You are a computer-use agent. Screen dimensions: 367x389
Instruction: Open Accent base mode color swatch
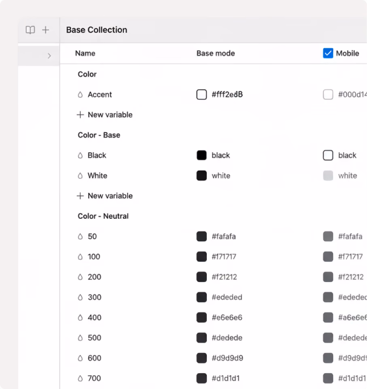(x=202, y=94)
